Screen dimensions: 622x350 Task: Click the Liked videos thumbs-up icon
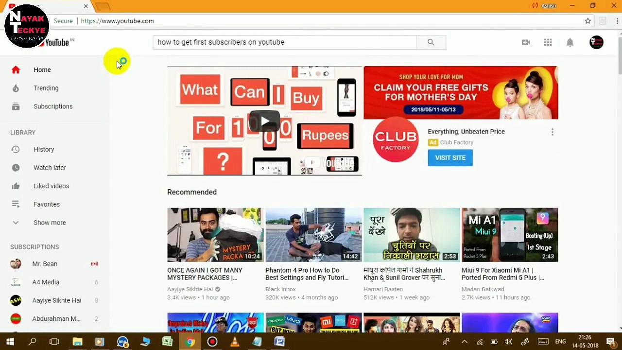click(x=16, y=186)
